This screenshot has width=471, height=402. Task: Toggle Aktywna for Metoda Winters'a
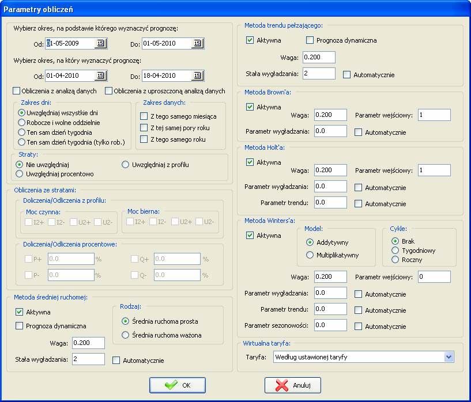pyautogui.click(x=250, y=235)
